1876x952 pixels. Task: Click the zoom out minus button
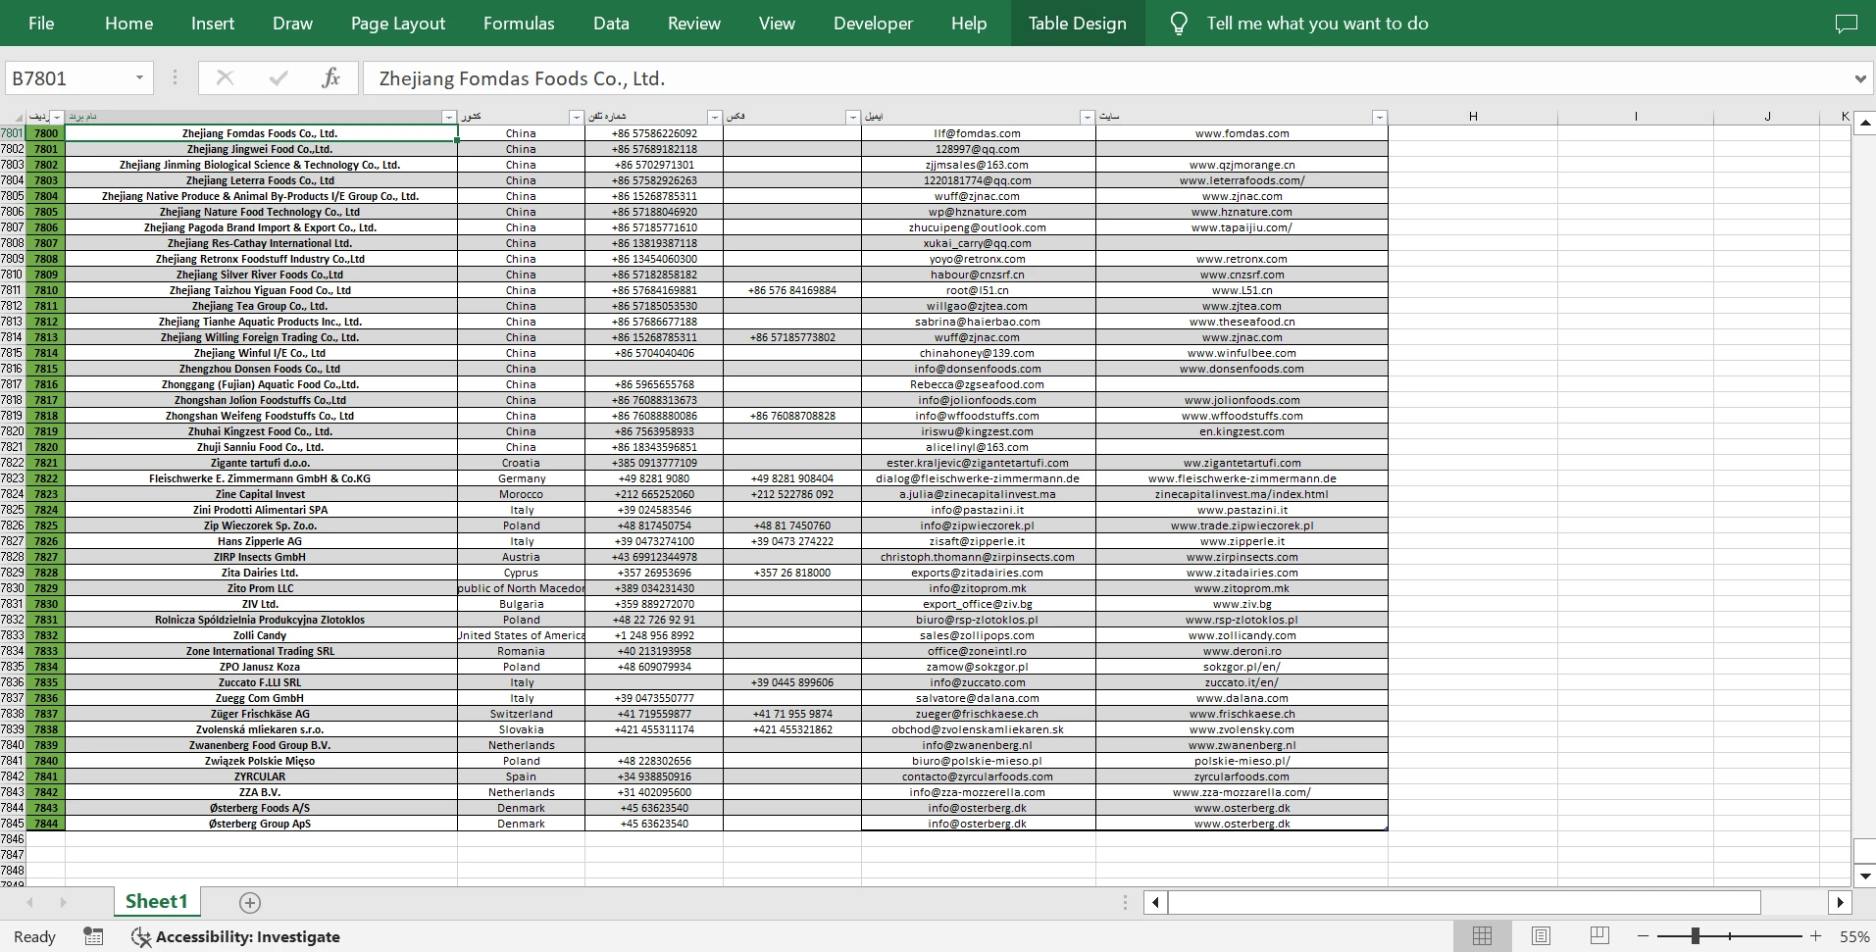click(x=1644, y=936)
